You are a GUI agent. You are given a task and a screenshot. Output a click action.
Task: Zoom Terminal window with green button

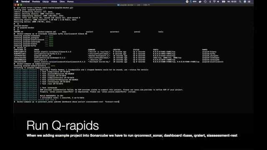tap(21, 5)
